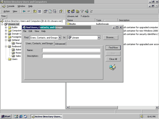Click the Back arrow toolbar icon

(x=24, y=11)
